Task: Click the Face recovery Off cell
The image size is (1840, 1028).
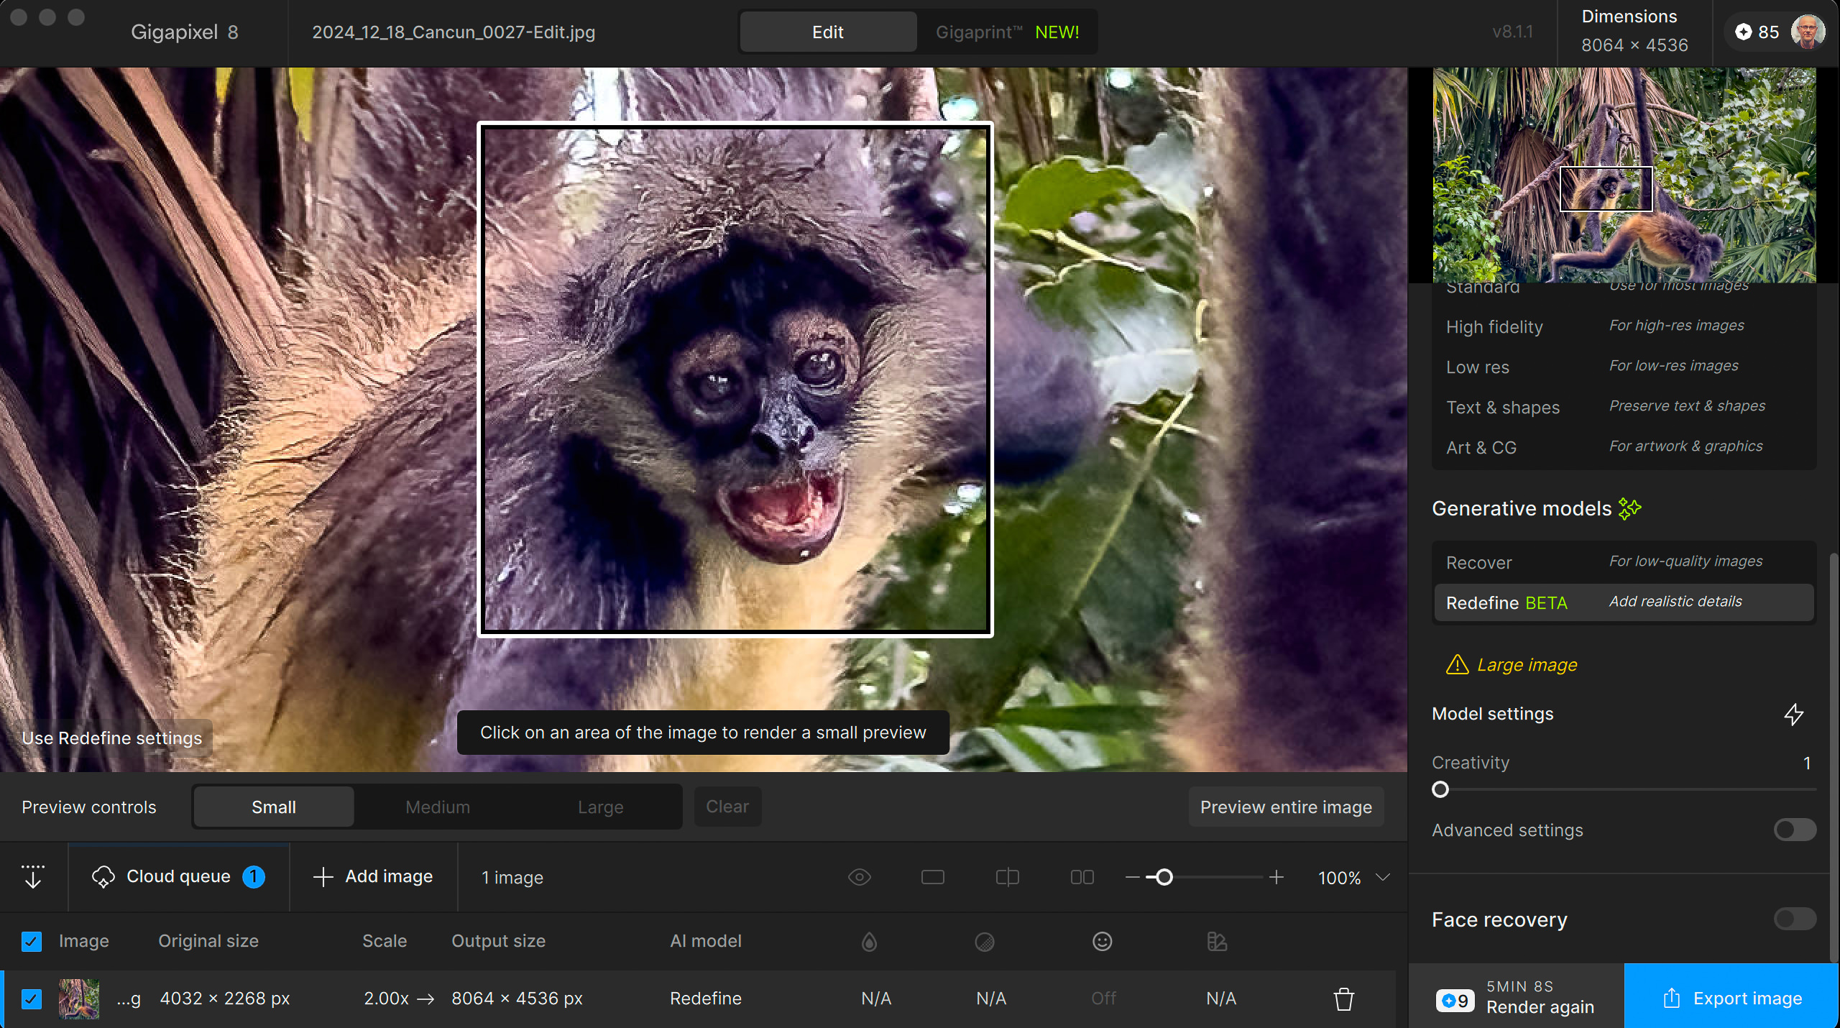Action: pyautogui.click(x=1103, y=999)
